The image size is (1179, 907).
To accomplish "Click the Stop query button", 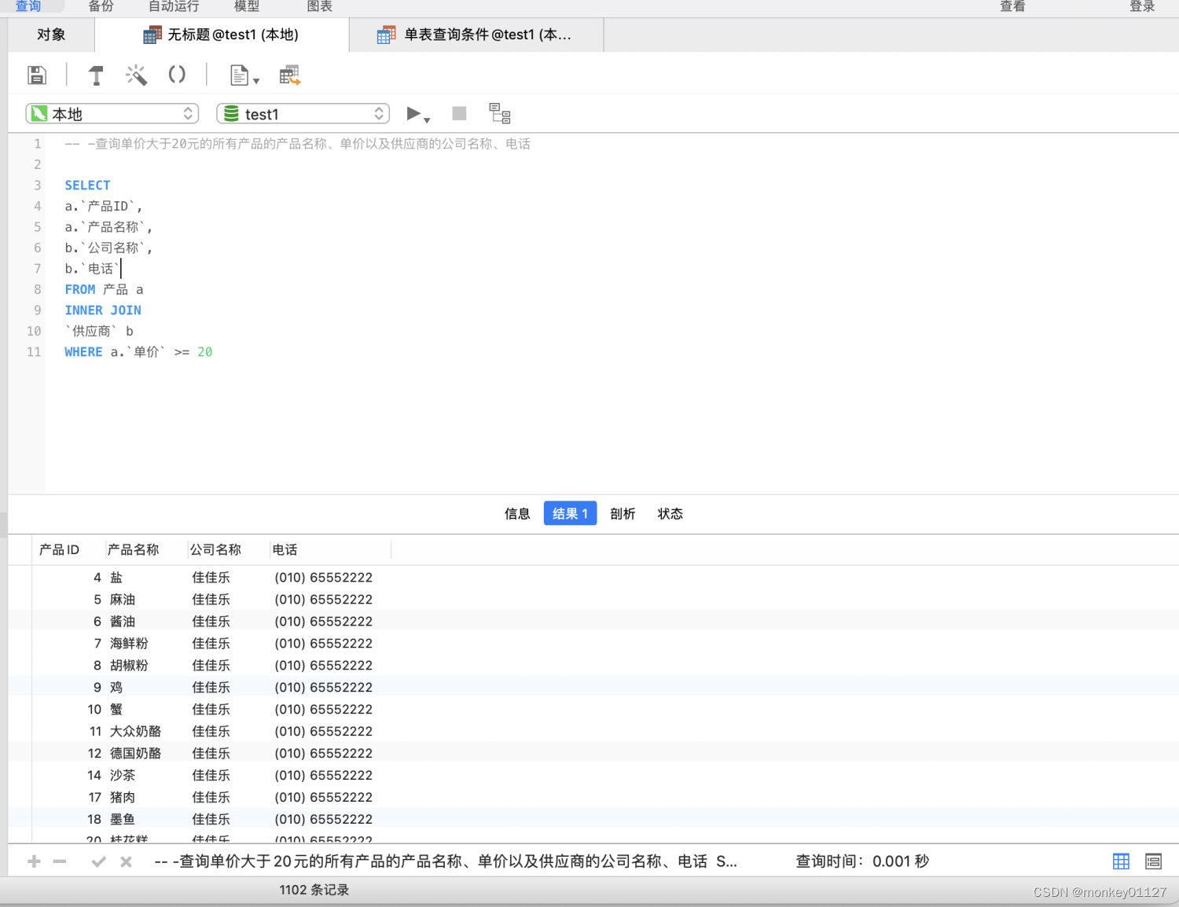I will tap(460, 113).
